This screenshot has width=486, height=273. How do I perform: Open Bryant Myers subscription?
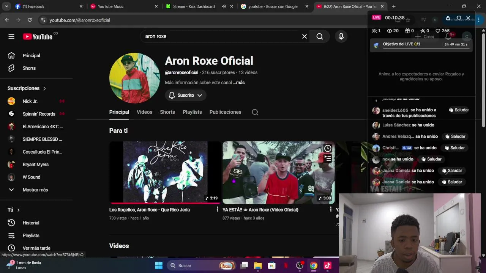(x=36, y=165)
